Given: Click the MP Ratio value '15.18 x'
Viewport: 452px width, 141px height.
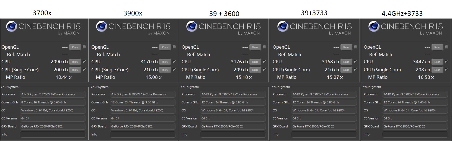Looking at the screenshot, I should pos(244,77).
